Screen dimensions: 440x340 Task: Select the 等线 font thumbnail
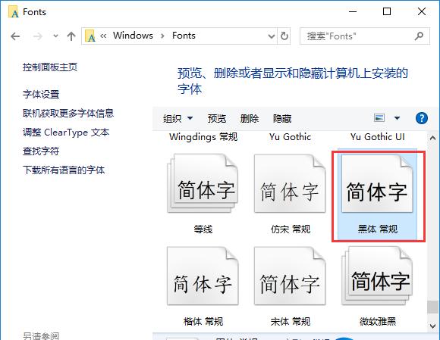[203, 183]
